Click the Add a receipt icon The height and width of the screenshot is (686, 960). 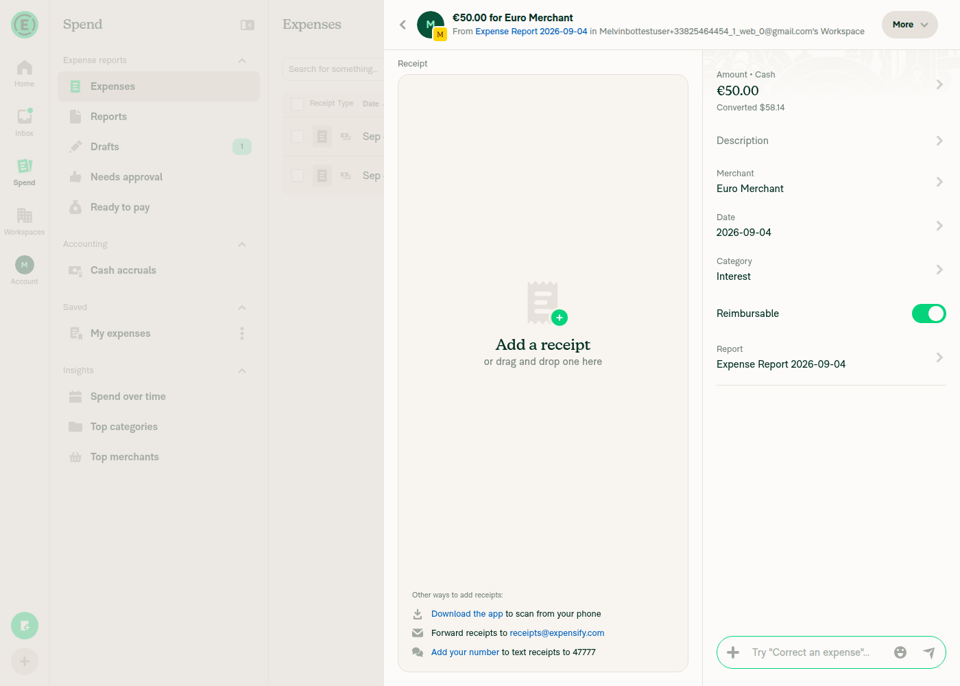[547, 303]
